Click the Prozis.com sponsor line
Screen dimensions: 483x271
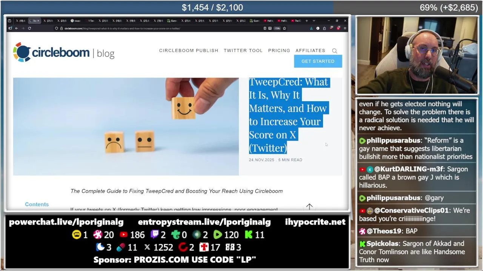[x=175, y=260]
